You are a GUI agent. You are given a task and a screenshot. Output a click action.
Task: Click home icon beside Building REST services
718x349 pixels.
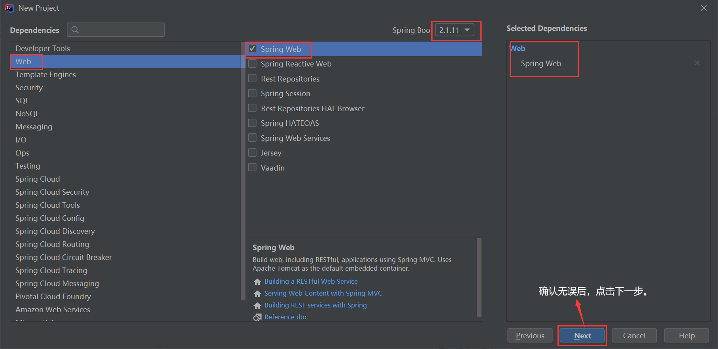tap(257, 305)
